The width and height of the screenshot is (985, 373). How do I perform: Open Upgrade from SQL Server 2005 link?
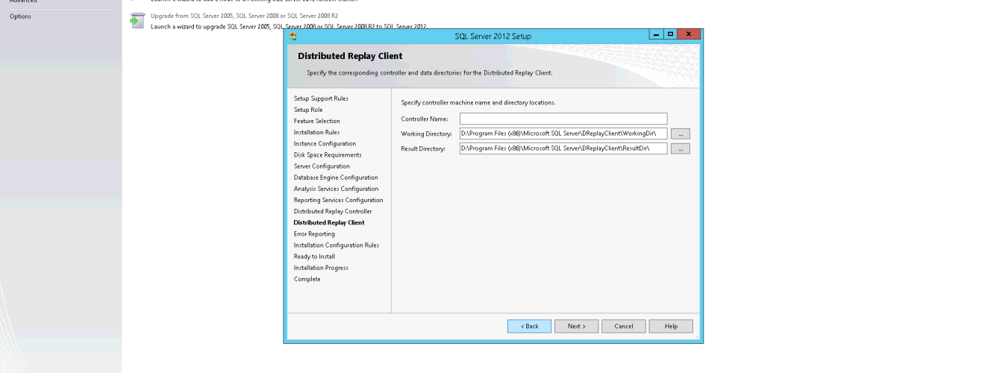pyautogui.click(x=245, y=15)
